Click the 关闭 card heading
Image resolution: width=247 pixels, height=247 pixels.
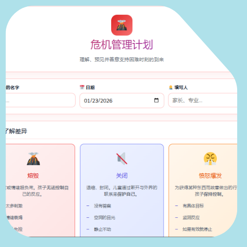coord(122,176)
